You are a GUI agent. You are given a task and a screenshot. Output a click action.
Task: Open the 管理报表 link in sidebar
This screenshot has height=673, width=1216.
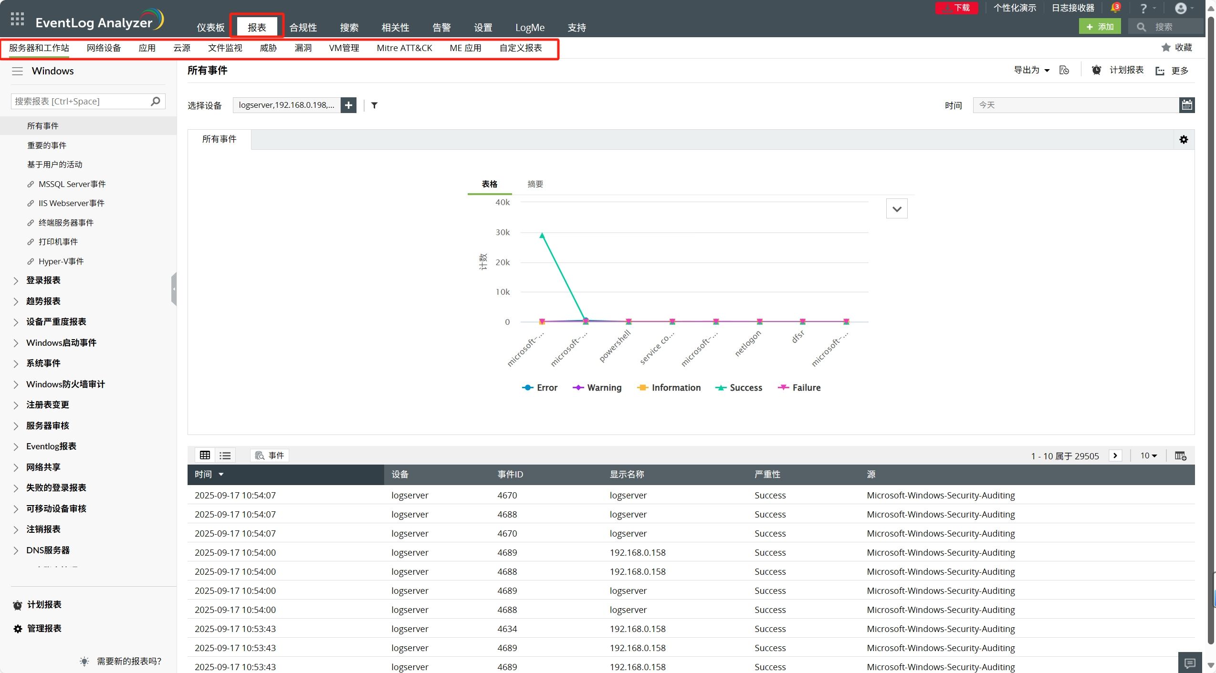point(44,629)
